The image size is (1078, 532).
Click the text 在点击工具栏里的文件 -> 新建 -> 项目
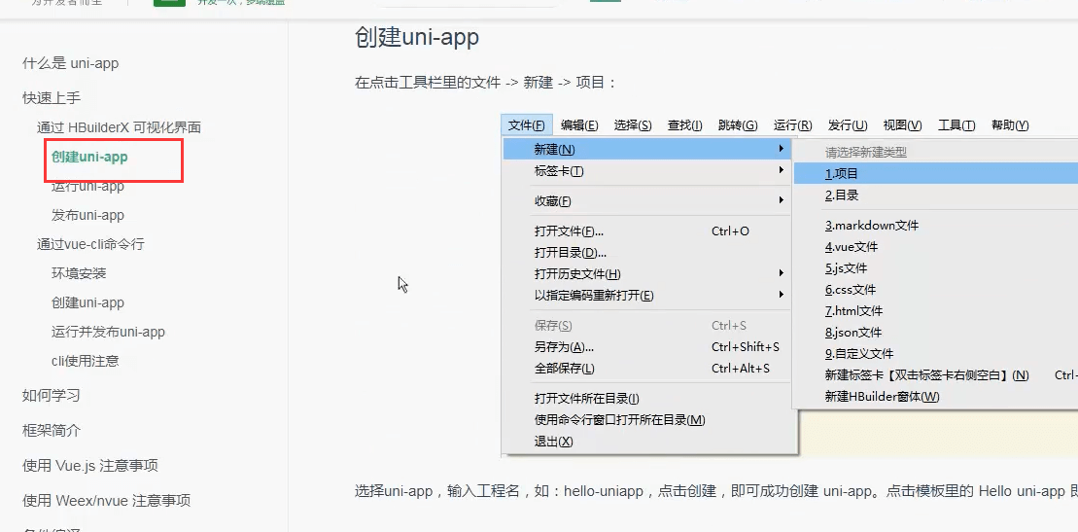487,84
